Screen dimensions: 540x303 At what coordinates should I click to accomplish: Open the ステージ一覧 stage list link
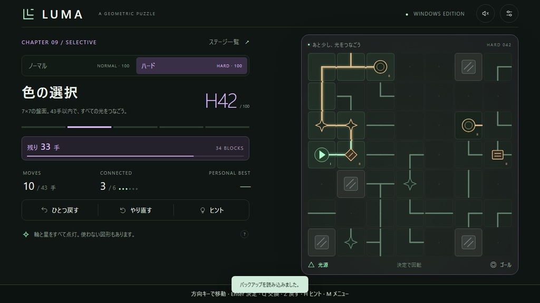coord(229,42)
